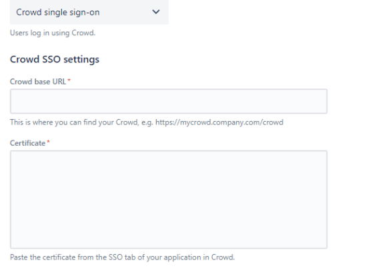Click the 'Paste the certificate' help text
Screen dimensions: 368x274
pyautogui.click(x=122, y=257)
